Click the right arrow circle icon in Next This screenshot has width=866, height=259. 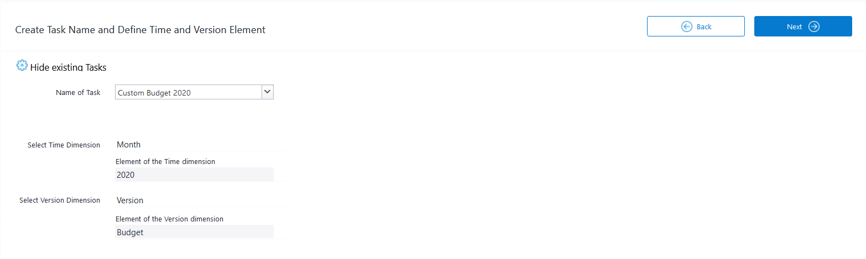click(x=813, y=27)
